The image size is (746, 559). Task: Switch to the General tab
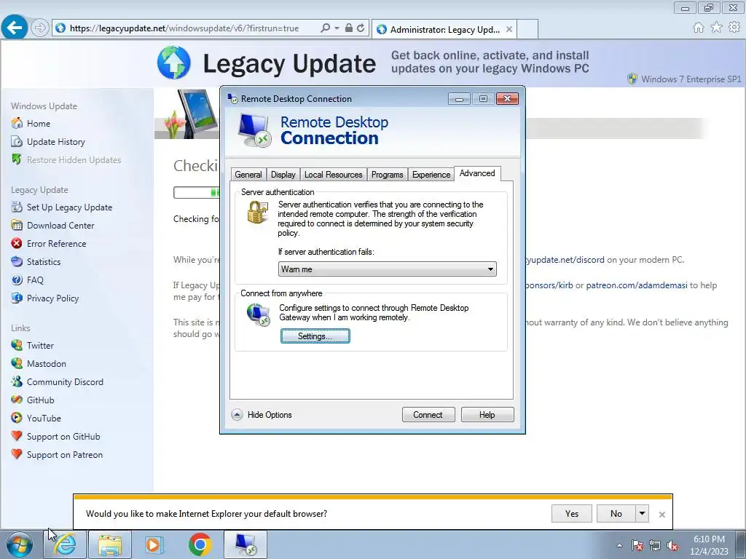click(x=248, y=175)
